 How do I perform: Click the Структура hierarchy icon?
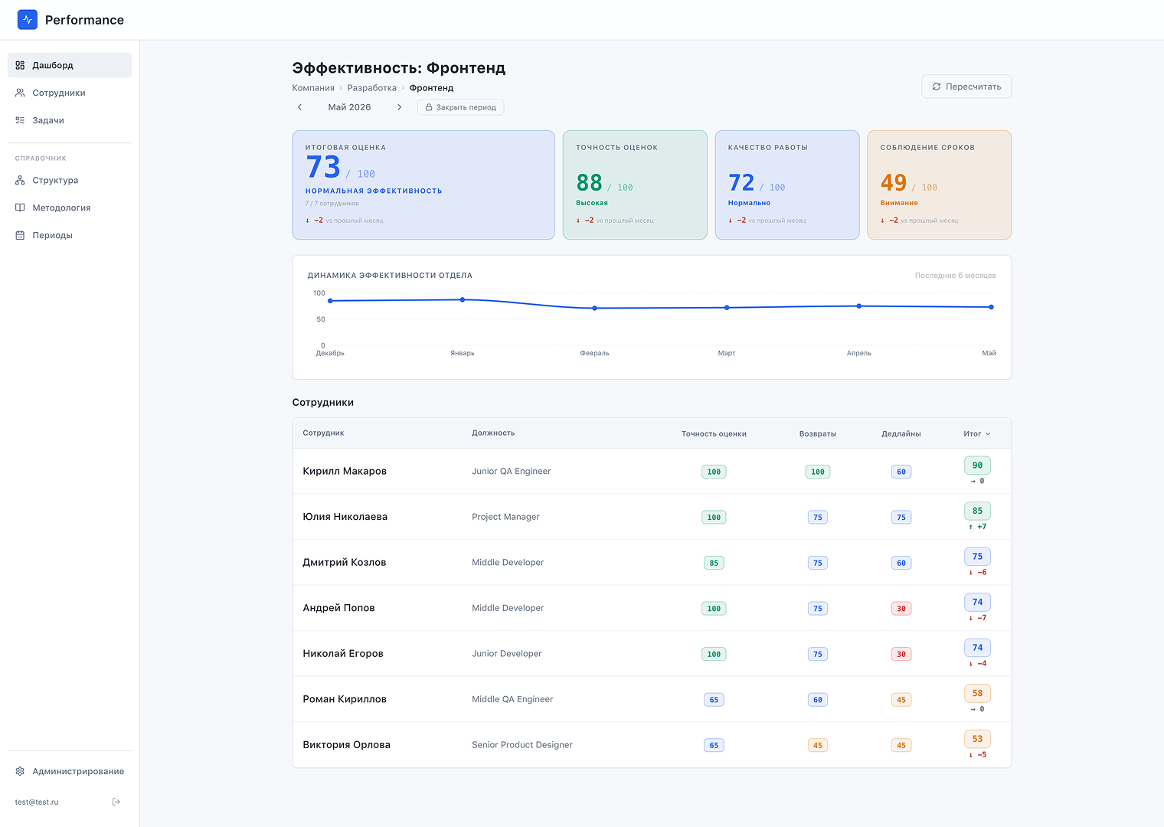coord(20,180)
